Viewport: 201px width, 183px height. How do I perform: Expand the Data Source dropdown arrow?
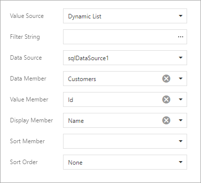pyautogui.click(x=181, y=58)
